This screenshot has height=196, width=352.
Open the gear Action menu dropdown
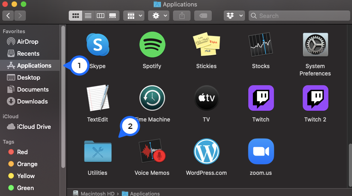[159, 16]
